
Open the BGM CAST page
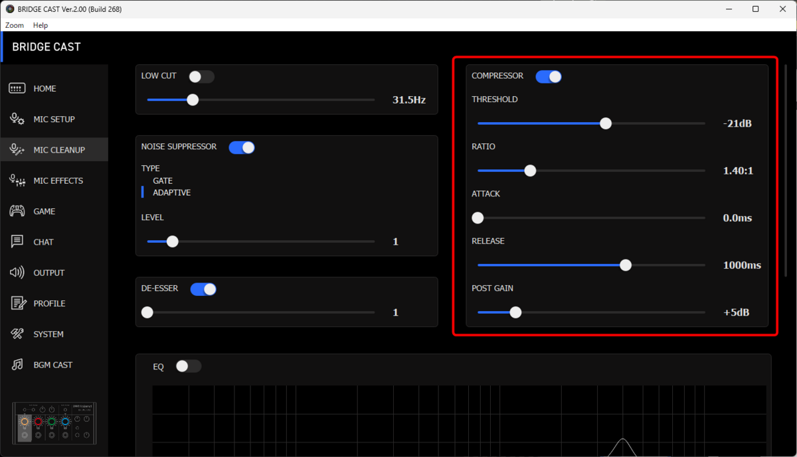click(x=54, y=365)
